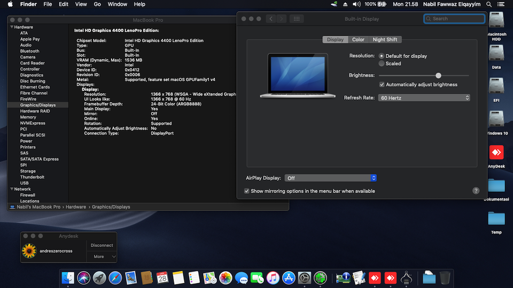Open the Window menu in menu bar
Image resolution: width=513 pixels, height=288 pixels.
pos(118,4)
